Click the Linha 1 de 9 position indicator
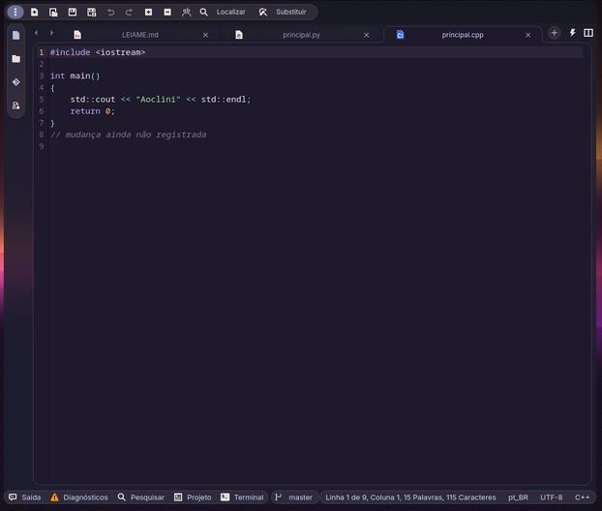The height and width of the screenshot is (511, 602). (x=410, y=497)
